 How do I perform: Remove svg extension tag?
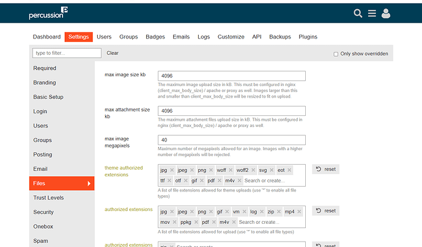(272, 170)
